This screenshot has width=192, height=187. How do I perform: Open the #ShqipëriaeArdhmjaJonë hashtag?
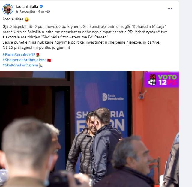tap(25, 60)
